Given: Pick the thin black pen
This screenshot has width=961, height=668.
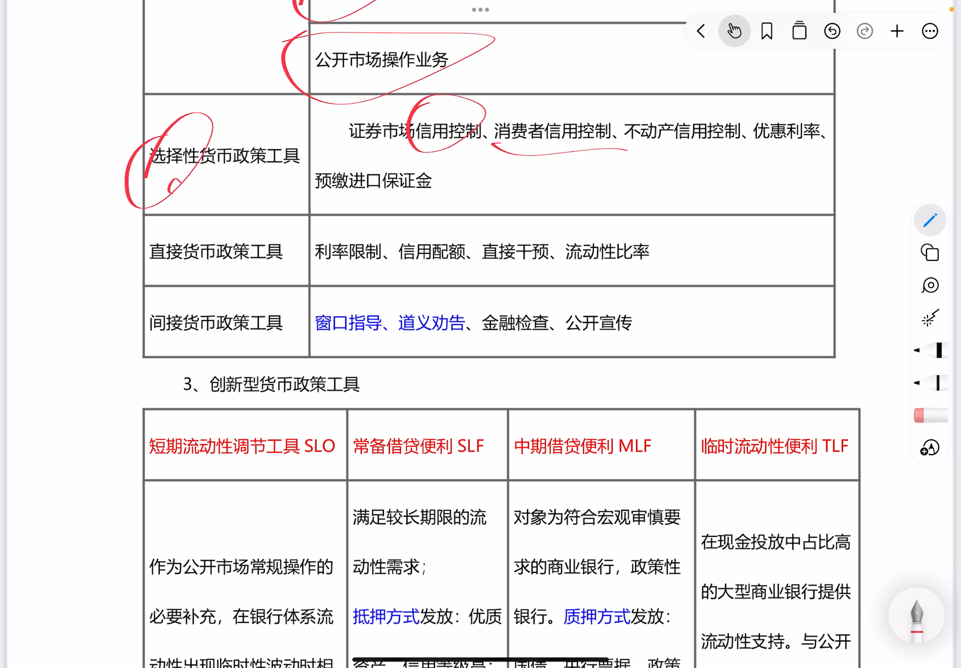Looking at the screenshot, I should coord(930,383).
